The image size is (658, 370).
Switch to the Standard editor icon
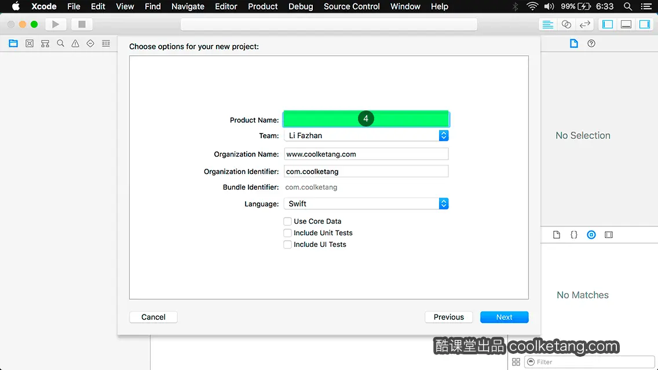point(547,24)
